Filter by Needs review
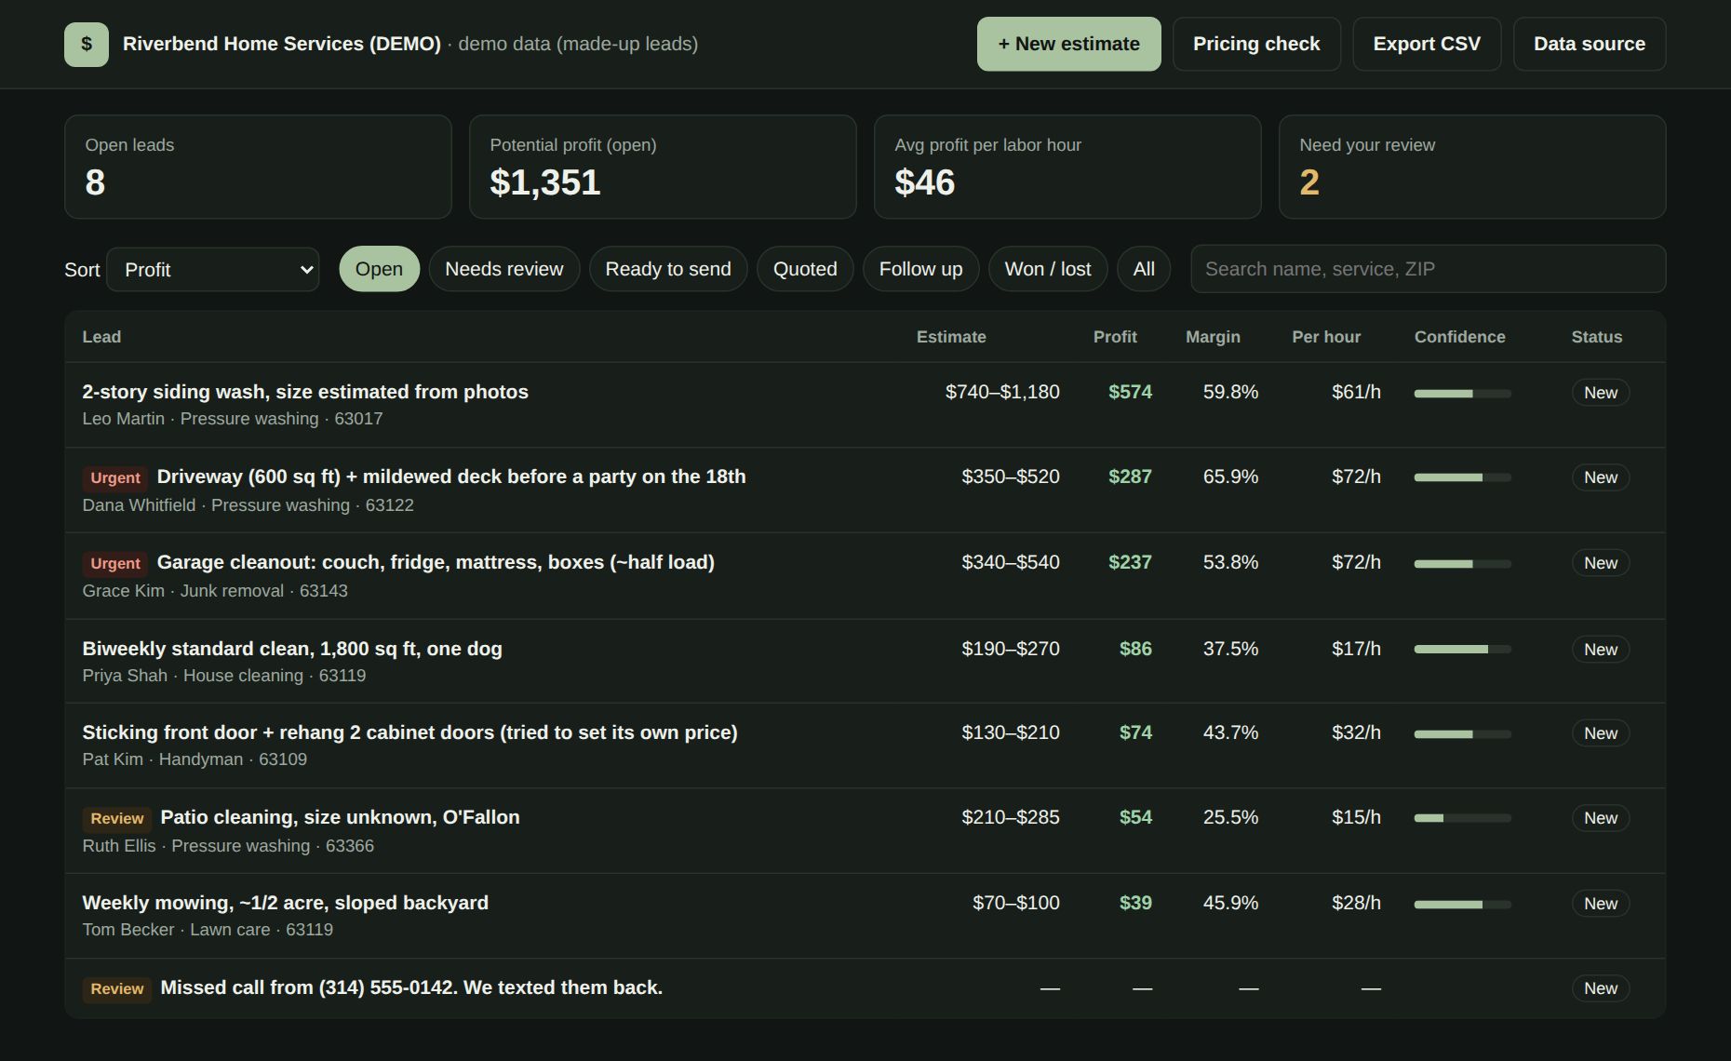Screen dimensions: 1731x1061 click(504, 269)
